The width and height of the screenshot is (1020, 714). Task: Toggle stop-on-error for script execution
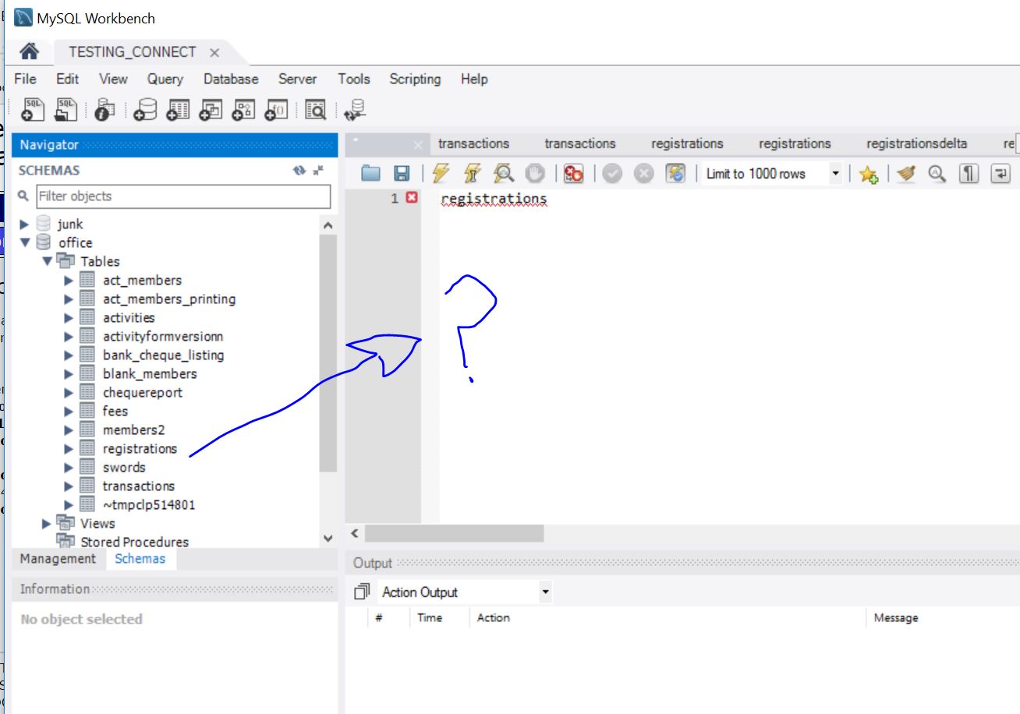click(572, 173)
